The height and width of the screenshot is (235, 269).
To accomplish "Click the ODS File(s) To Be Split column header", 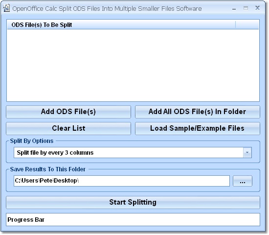I will [121, 25].
